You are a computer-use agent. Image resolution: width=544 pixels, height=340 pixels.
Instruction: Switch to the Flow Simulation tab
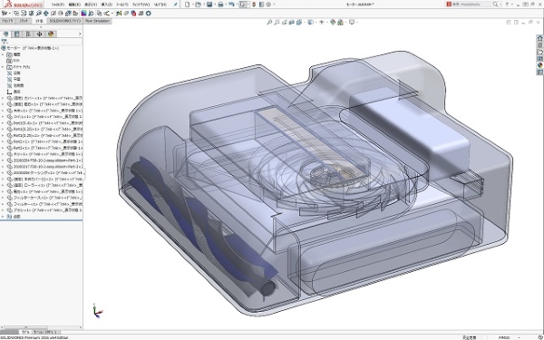click(x=97, y=21)
